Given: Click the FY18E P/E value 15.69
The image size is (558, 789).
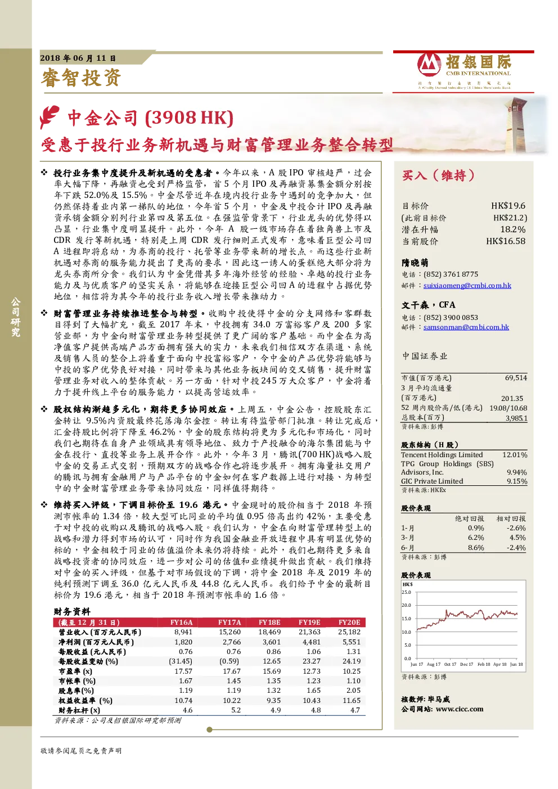Looking at the screenshot, I should pyautogui.click(x=272, y=671).
